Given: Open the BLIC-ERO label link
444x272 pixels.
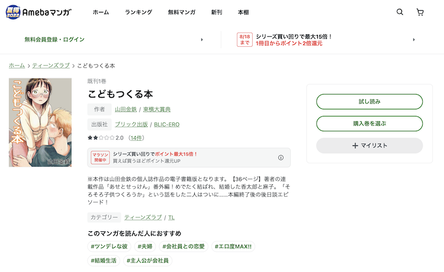Looking at the screenshot, I should [167, 124].
